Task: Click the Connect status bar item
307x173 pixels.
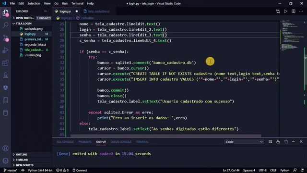Action: pyautogui.click(x=80, y=170)
